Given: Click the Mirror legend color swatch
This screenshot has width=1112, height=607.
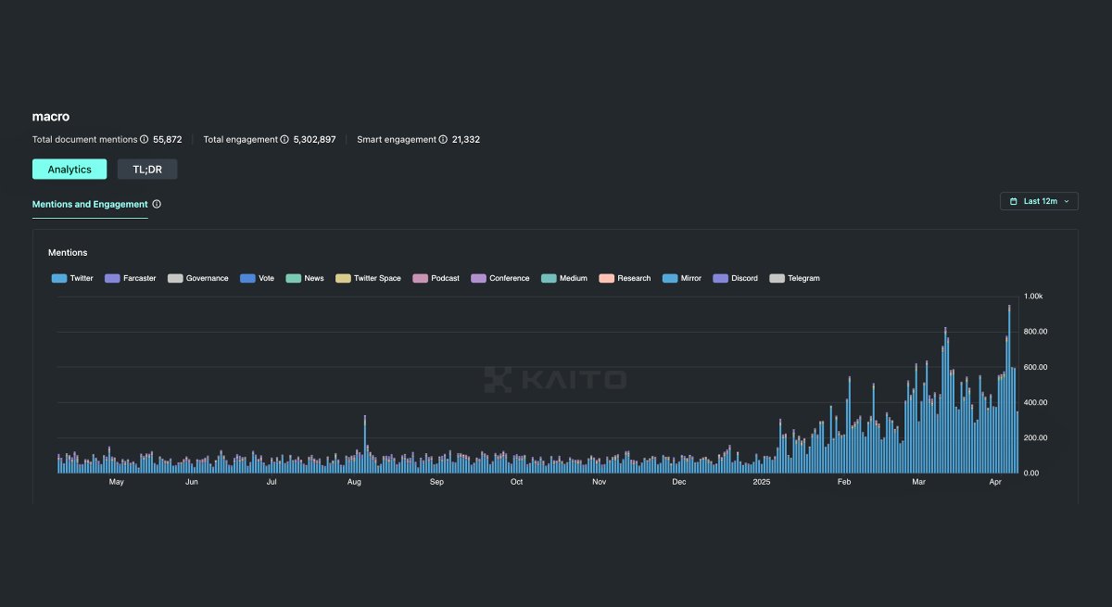Looking at the screenshot, I should (670, 278).
